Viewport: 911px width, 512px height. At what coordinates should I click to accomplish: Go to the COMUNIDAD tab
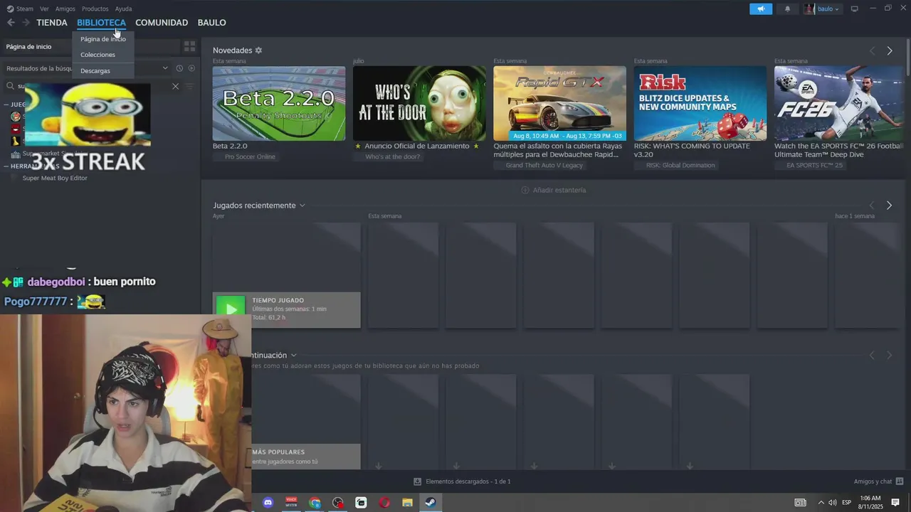pyautogui.click(x=162, y=23)
